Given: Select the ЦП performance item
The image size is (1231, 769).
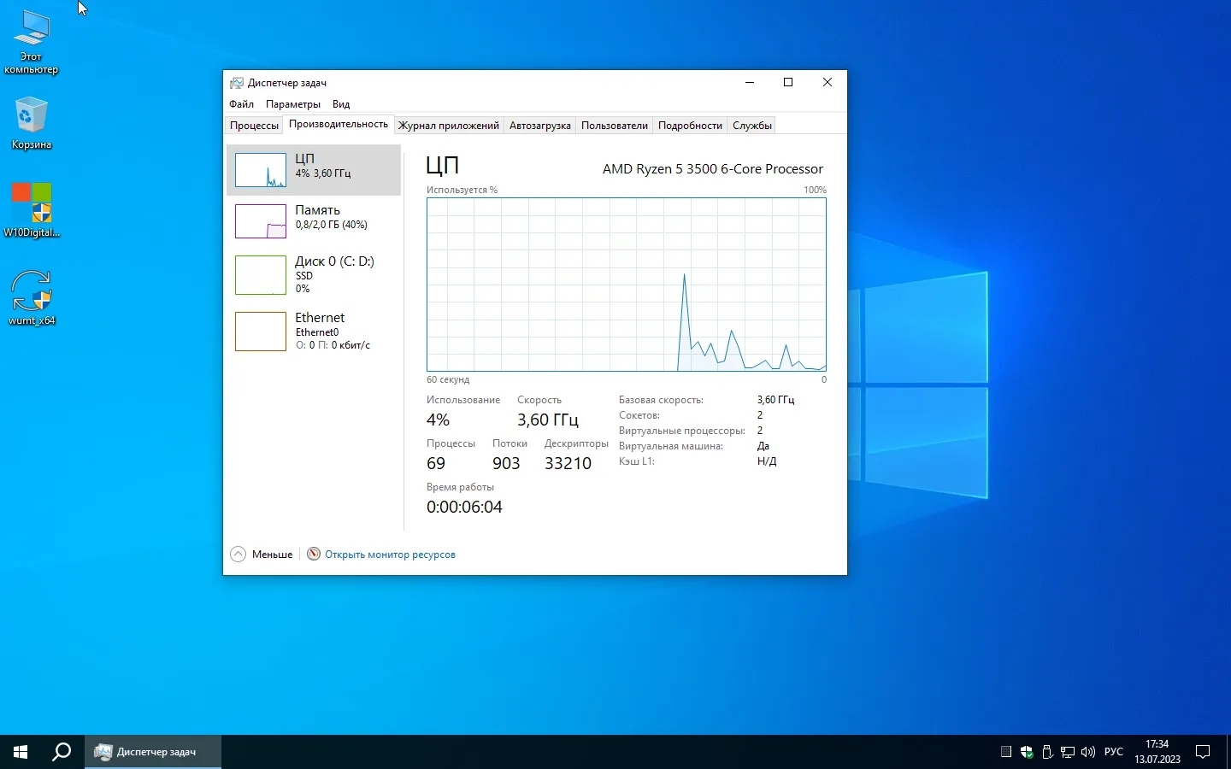Looking at the screenshot, I should 314,170.
